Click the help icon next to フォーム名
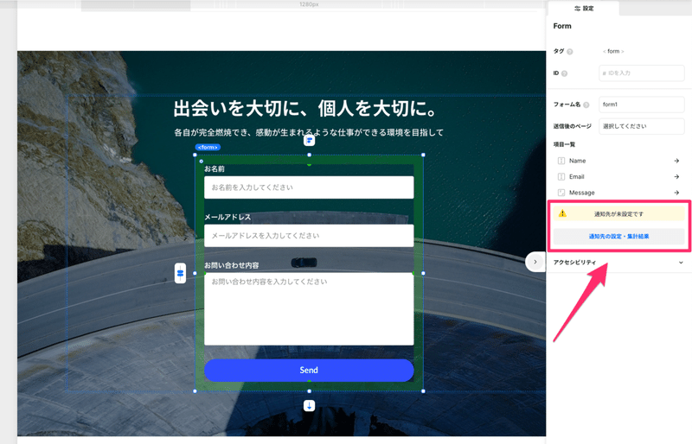This screenshot has height=444, width=692. (586, 105)
